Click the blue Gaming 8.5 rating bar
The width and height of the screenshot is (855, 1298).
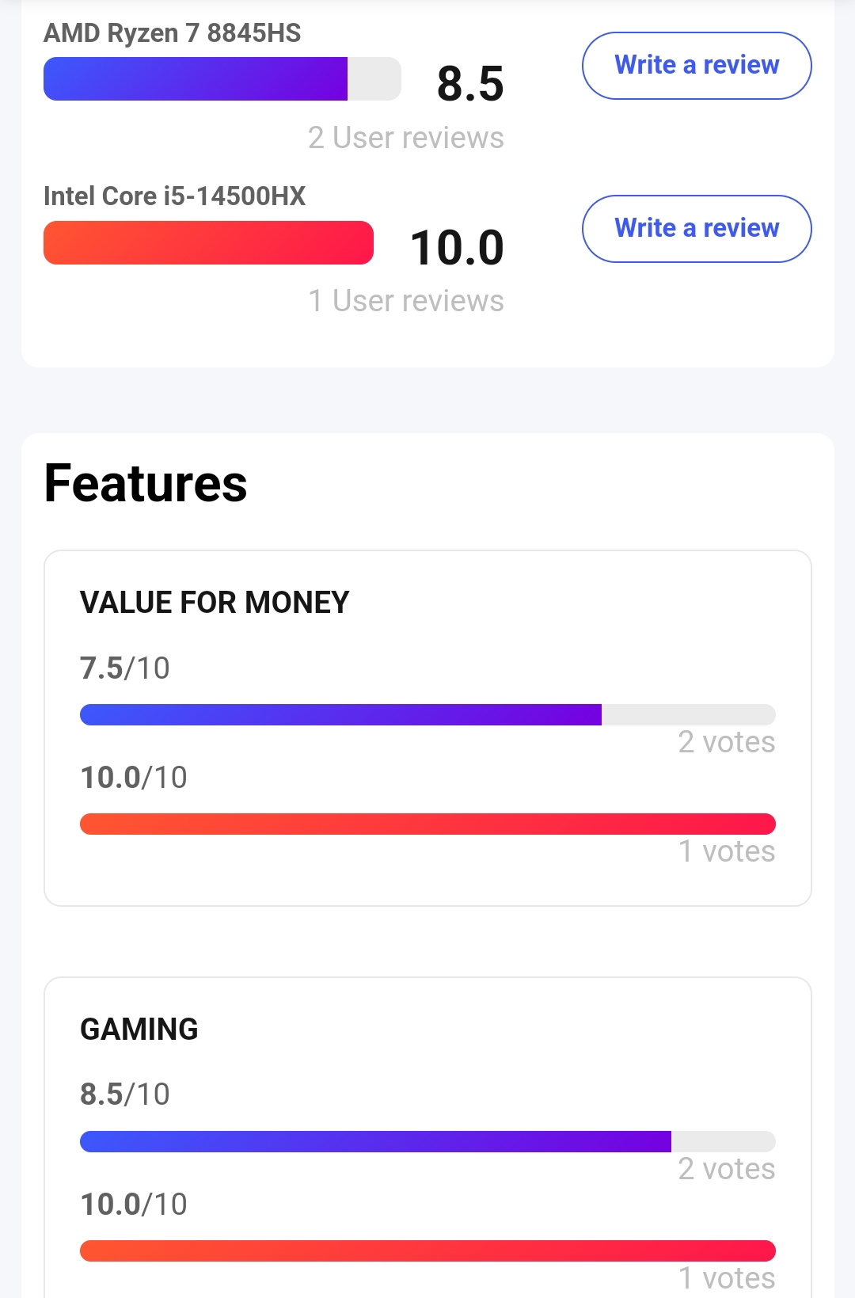[x=427, y=1141]
